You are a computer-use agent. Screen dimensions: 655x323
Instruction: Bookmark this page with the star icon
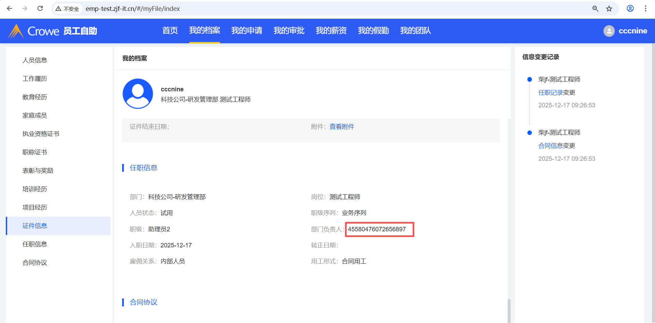click(x=609, y=9)
